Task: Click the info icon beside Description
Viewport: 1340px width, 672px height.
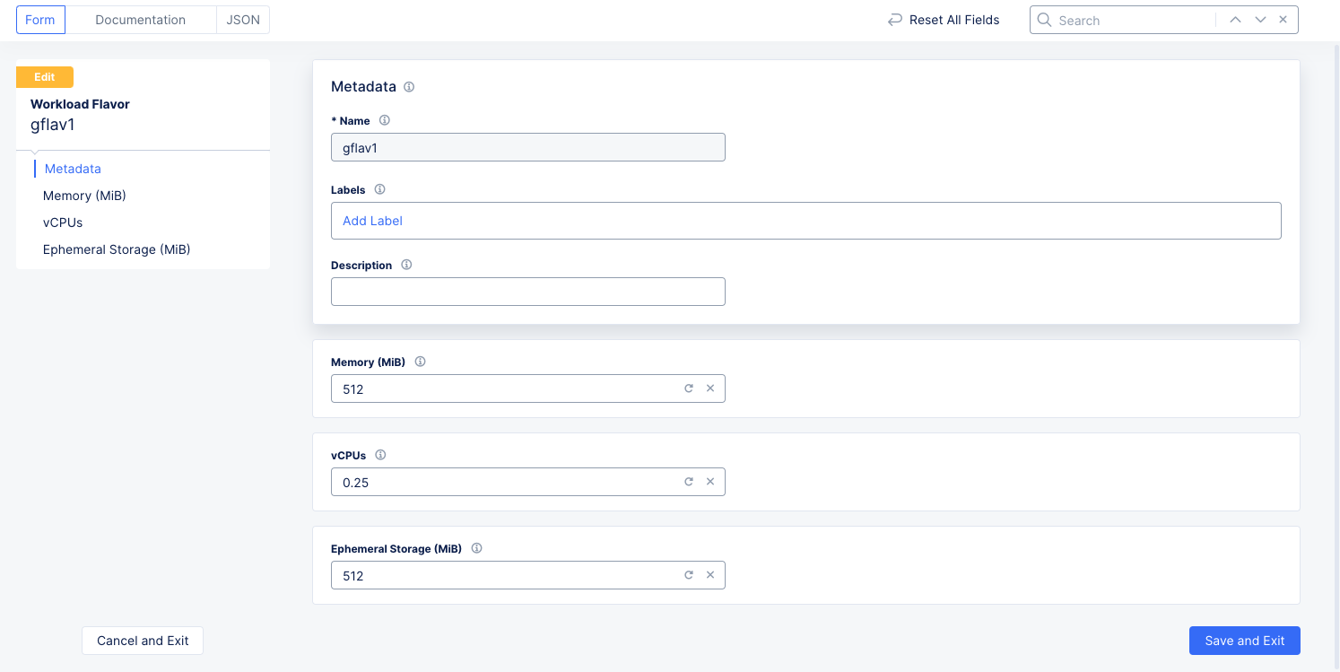Action: [406, 265]
